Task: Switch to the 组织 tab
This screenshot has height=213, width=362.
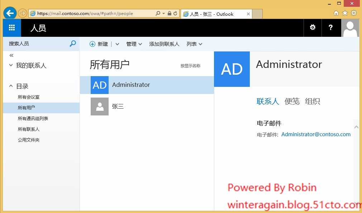Action: [x=313, y=101]
